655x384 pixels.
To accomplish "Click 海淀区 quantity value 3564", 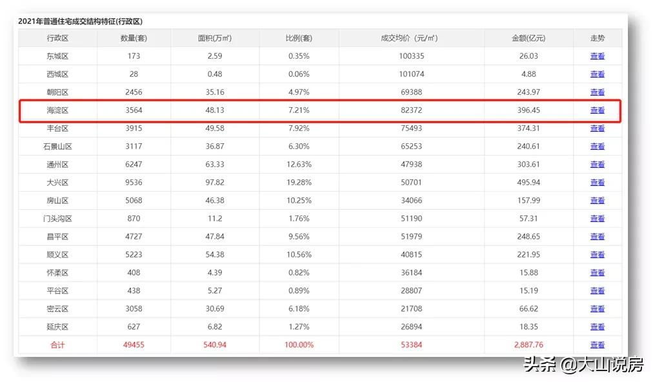I will coord(134,110).
